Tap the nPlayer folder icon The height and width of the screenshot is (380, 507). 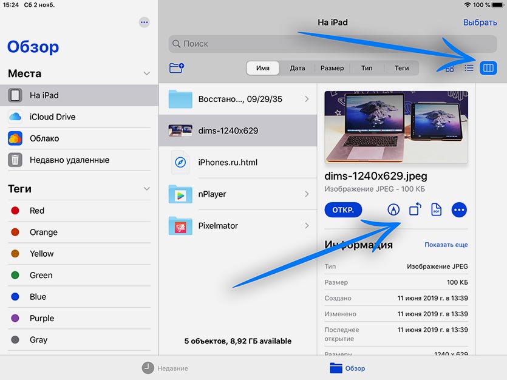coord(180,194)
